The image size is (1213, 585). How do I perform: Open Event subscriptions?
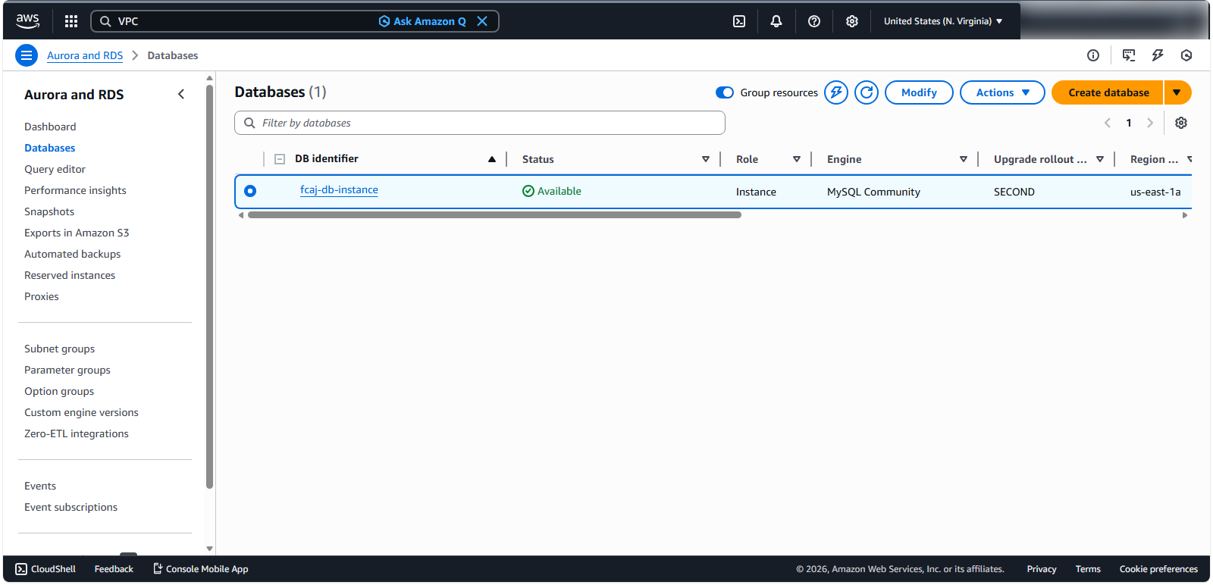[x=71, y=507]
